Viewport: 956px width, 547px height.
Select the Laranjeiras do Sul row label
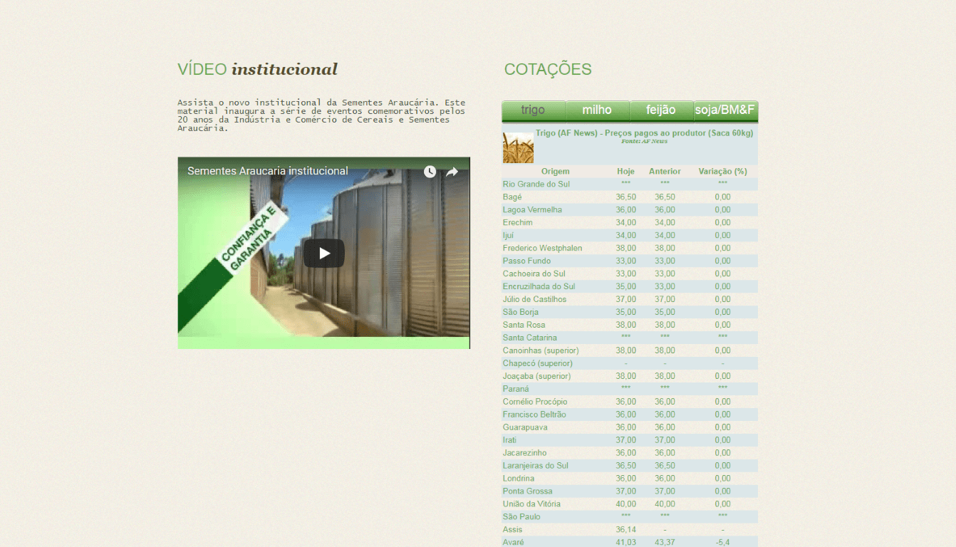click(x=536, y=467)
